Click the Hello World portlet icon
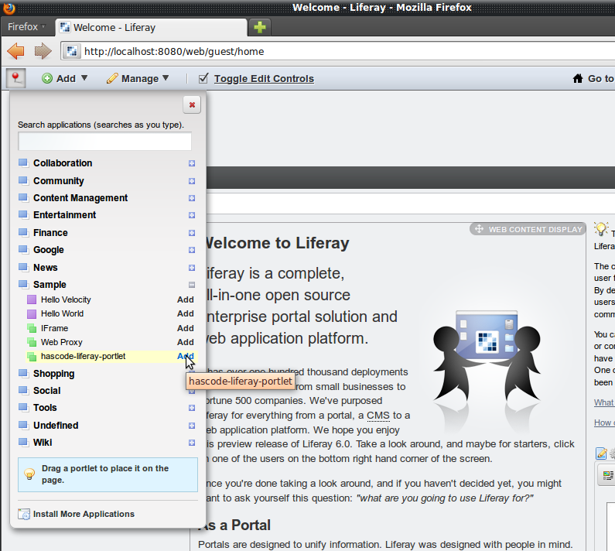Screen dimensions: 615x551 coord(32,314)
